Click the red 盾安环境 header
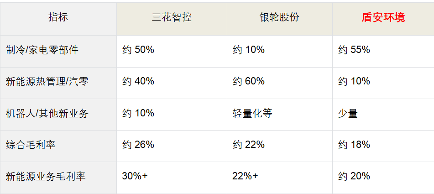This screenshot has height=194, width=434. click(x=383, y=18)
